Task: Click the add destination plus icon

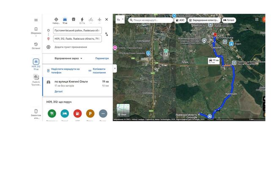Action: click(48, 47)
